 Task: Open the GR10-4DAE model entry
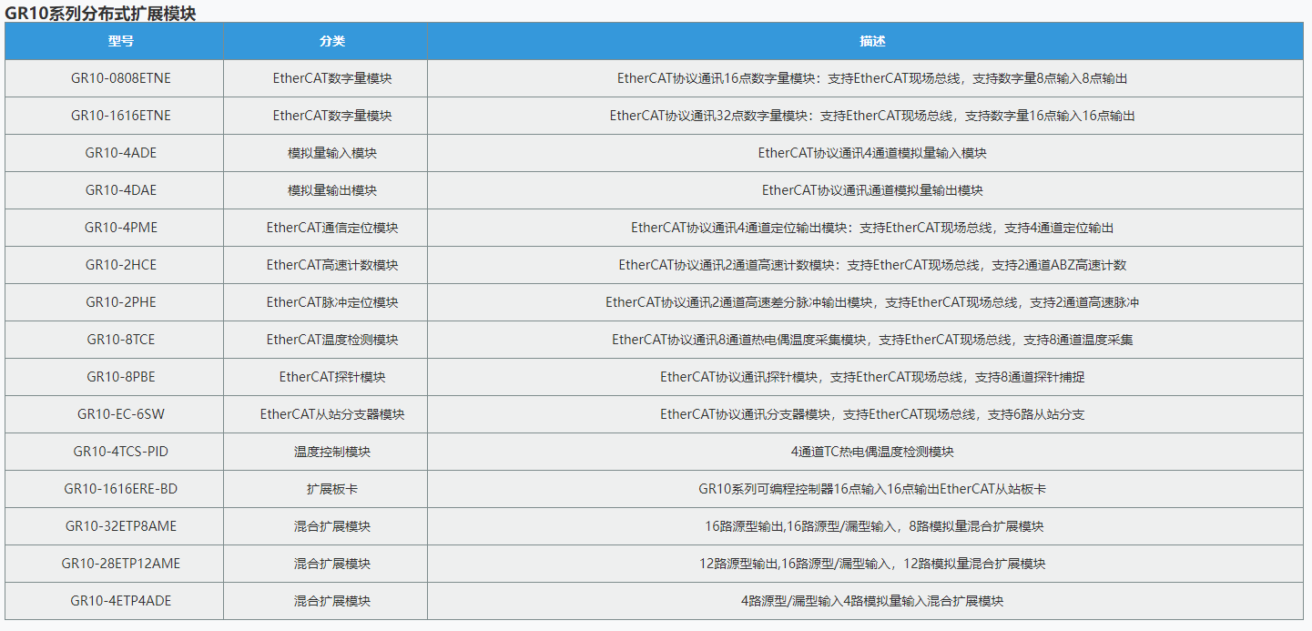click(x=120, y=190)
